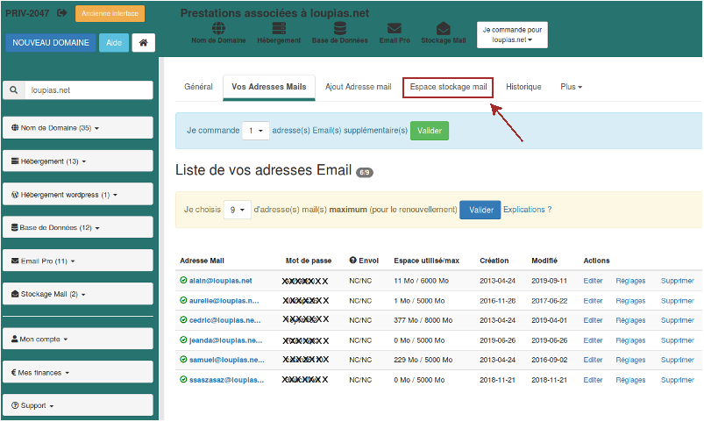Viewport: 704px width, 422px height.
Task: Open the Espace stockage mail tab
Action: click(x=448, y=87)
